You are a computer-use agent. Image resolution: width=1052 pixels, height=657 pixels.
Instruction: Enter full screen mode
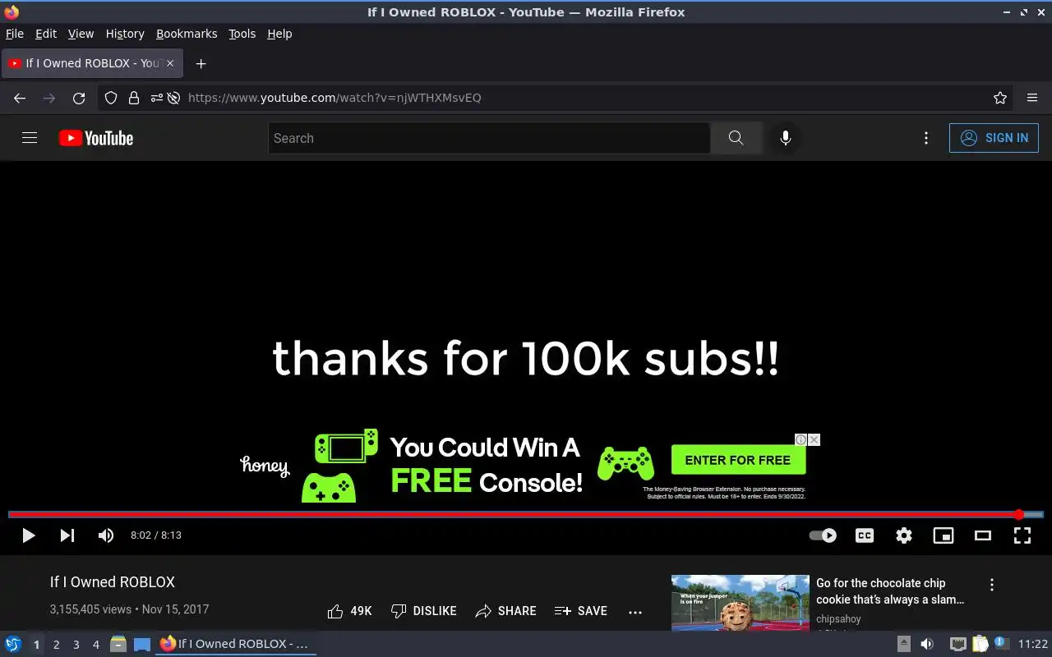pos(1022,535)
